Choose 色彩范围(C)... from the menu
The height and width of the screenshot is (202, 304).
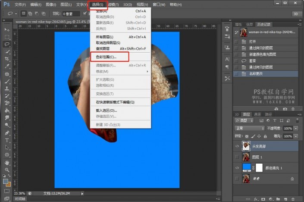point(106,57)
